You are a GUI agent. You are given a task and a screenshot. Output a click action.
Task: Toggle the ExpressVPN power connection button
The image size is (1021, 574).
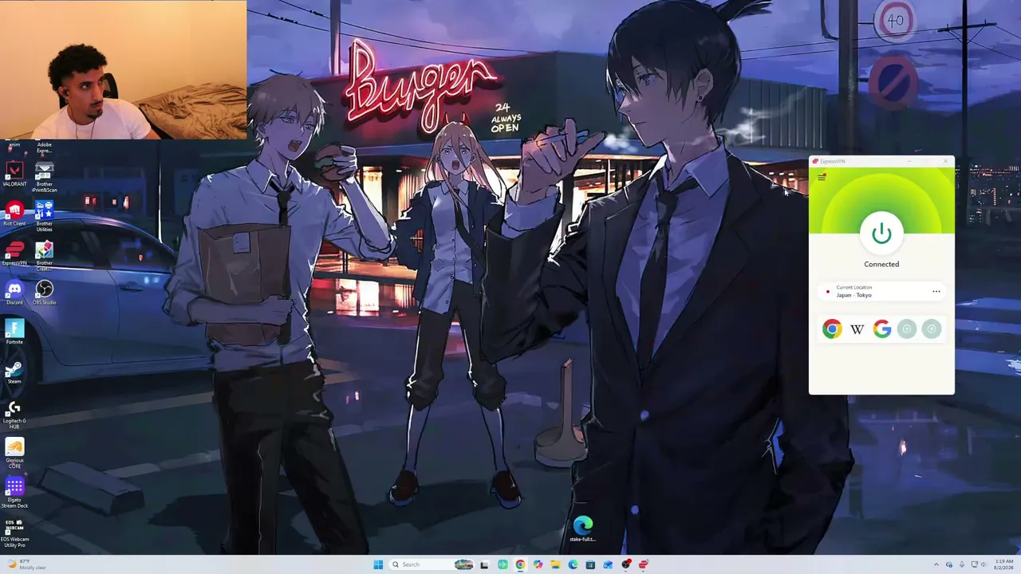881,234
